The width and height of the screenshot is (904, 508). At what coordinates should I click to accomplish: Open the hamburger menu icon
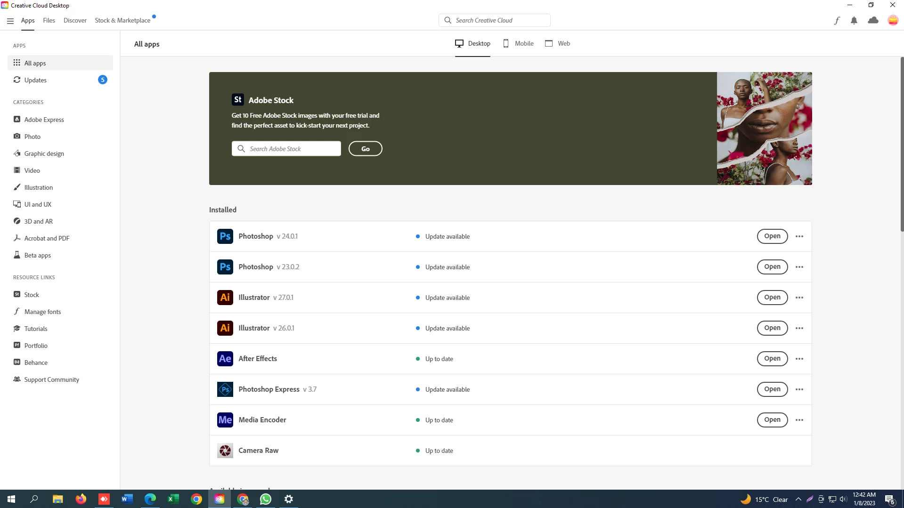pos(10,21)
